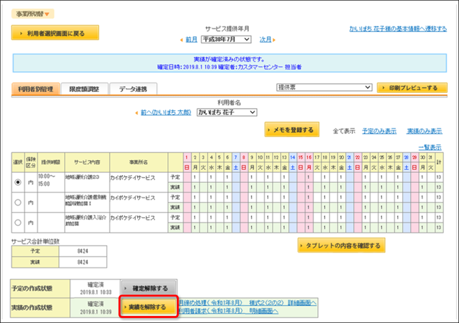Open 月締め処理(令和1年8月) 様式2 詳細画面へ link
The image size is (459, 323).
tap(247, 302)
